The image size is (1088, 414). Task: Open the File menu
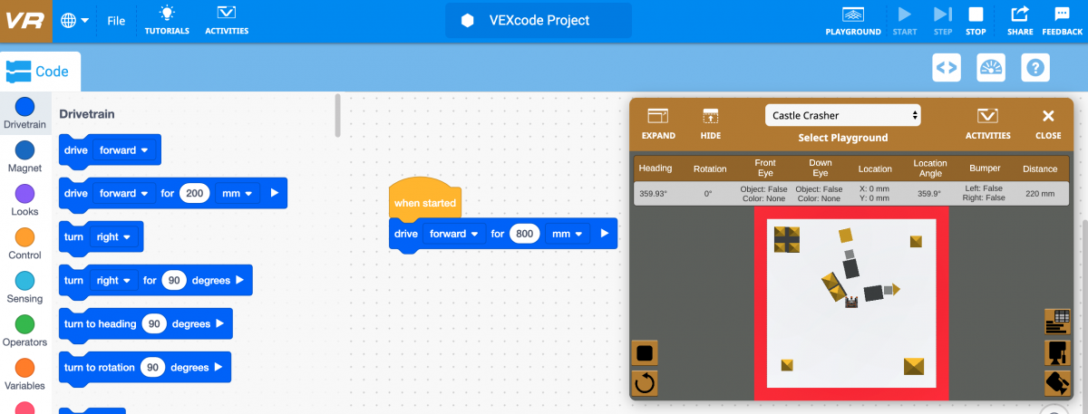coord(116,20)
